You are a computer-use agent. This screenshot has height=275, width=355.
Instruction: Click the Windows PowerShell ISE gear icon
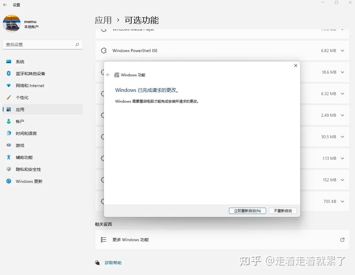(104, 51)
